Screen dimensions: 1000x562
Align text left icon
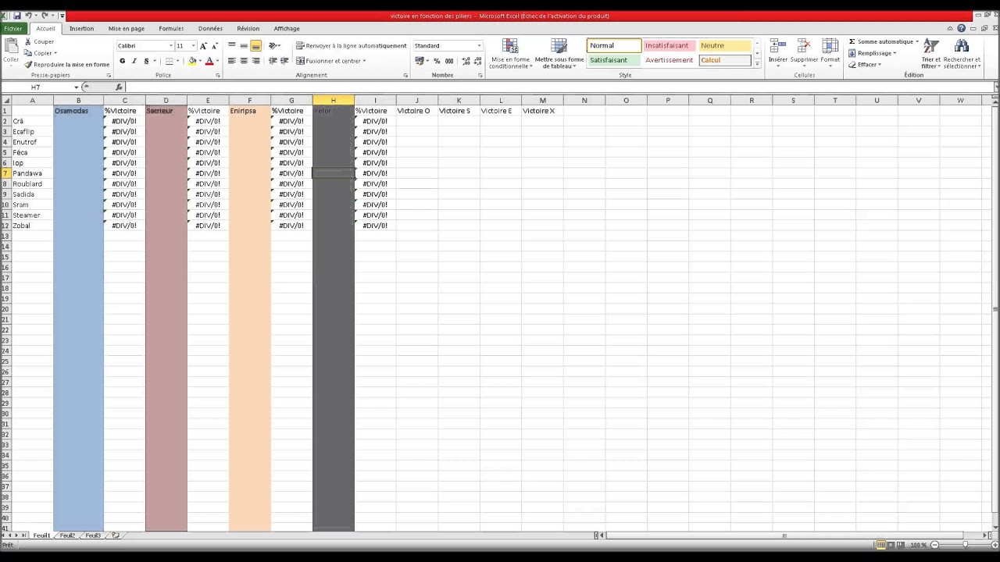232,61
